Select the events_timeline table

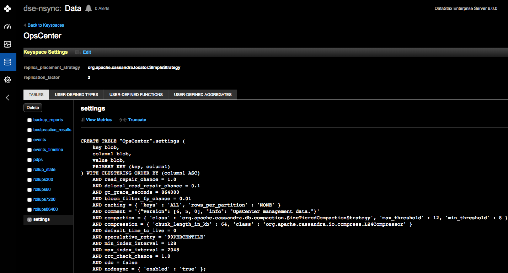48,150
